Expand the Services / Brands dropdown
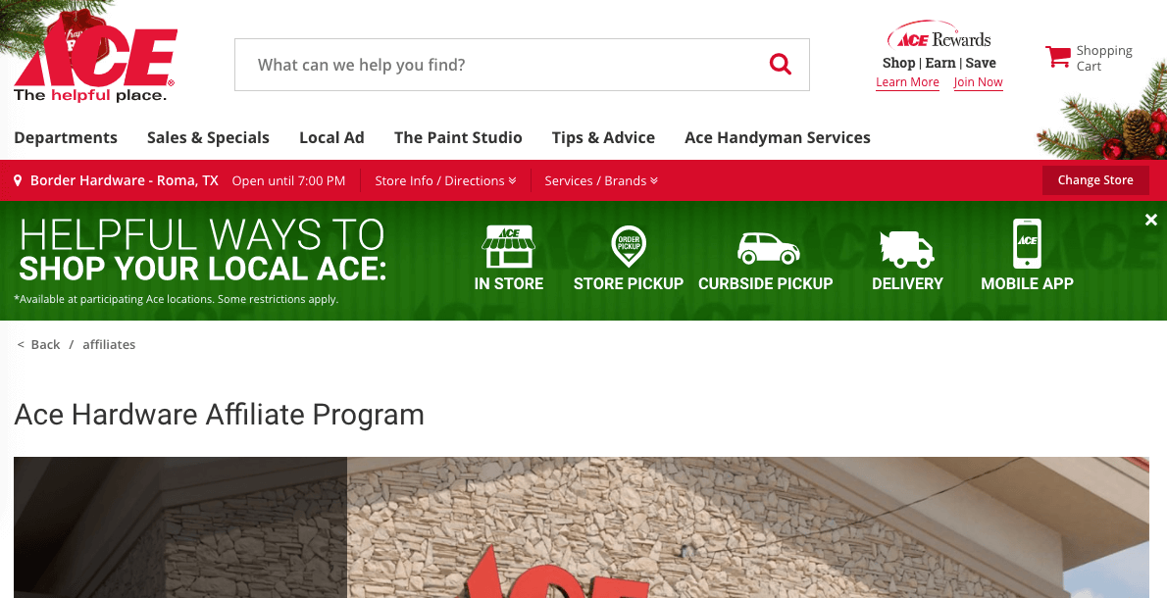 [600, 180]
